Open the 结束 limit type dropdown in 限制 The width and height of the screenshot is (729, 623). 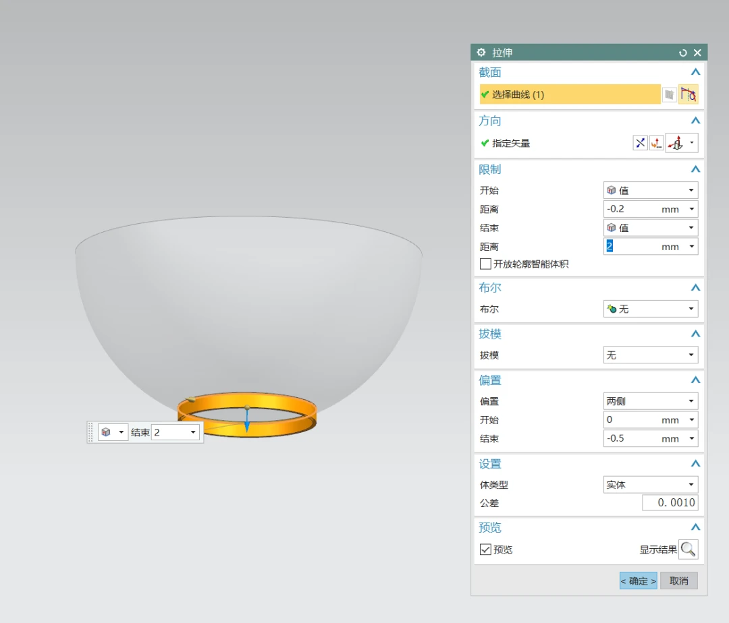651,228
